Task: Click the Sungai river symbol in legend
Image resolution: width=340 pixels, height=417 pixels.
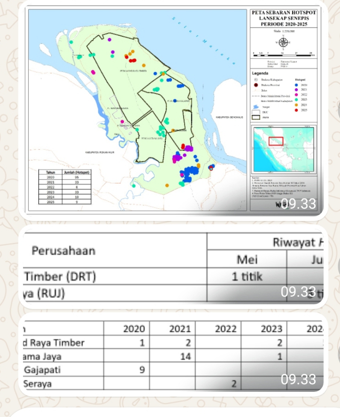Action: 256,107
